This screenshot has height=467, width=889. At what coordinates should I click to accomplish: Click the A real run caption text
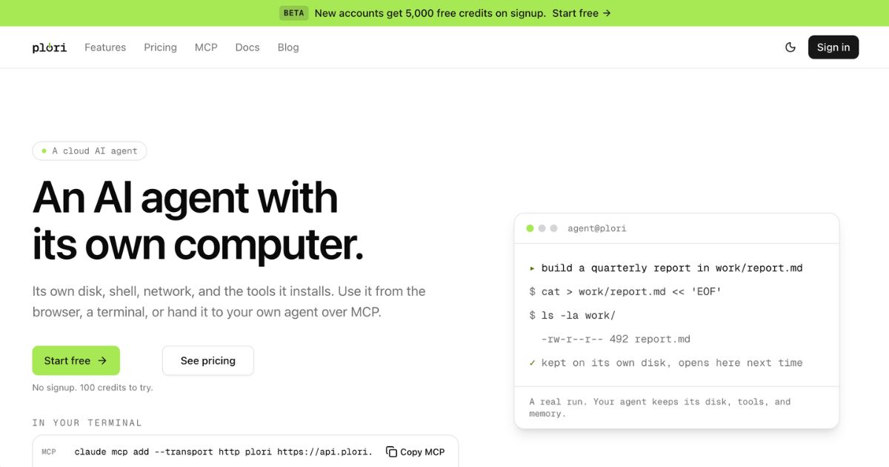[x=659, y=408]
